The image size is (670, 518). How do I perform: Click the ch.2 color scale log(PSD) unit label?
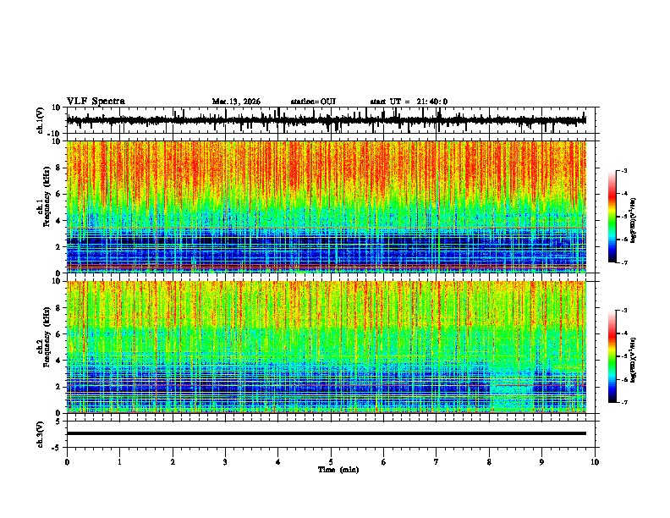click(634, 360)
